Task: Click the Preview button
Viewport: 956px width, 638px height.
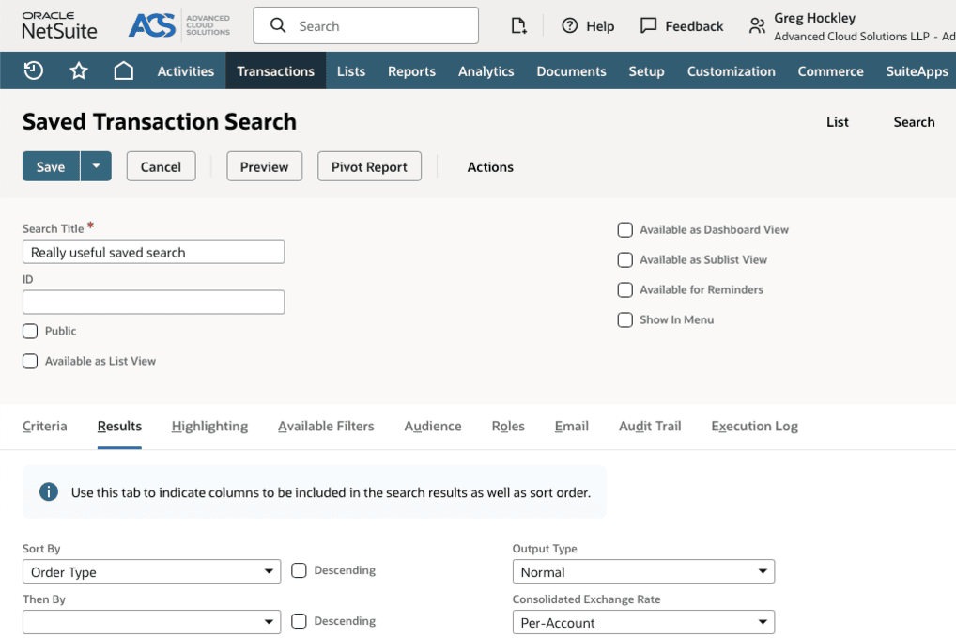Action: [x=264, y=166]
